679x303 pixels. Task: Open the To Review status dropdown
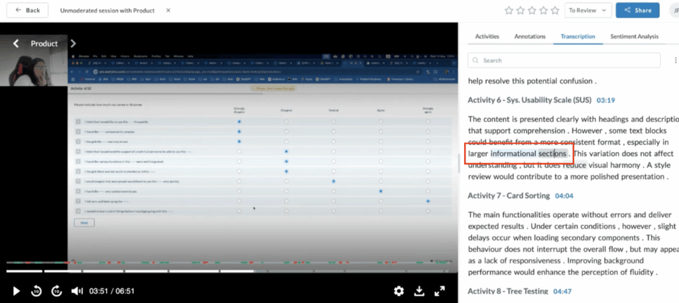tap(587, 11)
